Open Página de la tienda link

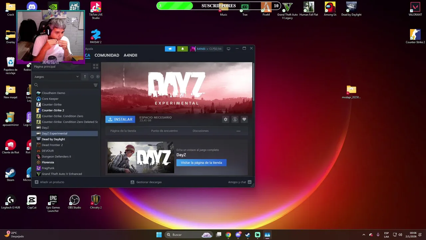pos(123,131)
